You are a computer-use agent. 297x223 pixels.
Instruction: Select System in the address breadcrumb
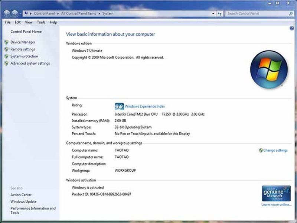coord(108,13)
